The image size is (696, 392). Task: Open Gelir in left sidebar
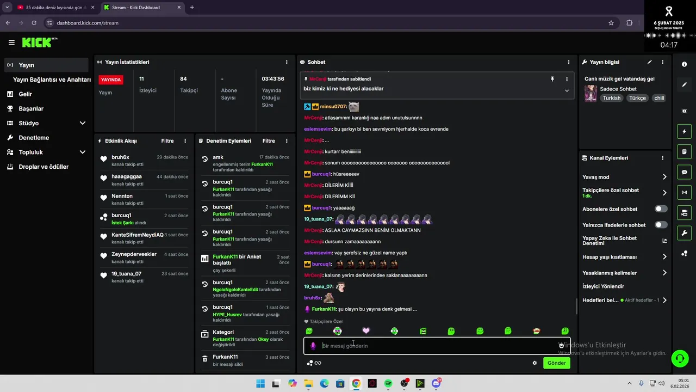point(46,94)
